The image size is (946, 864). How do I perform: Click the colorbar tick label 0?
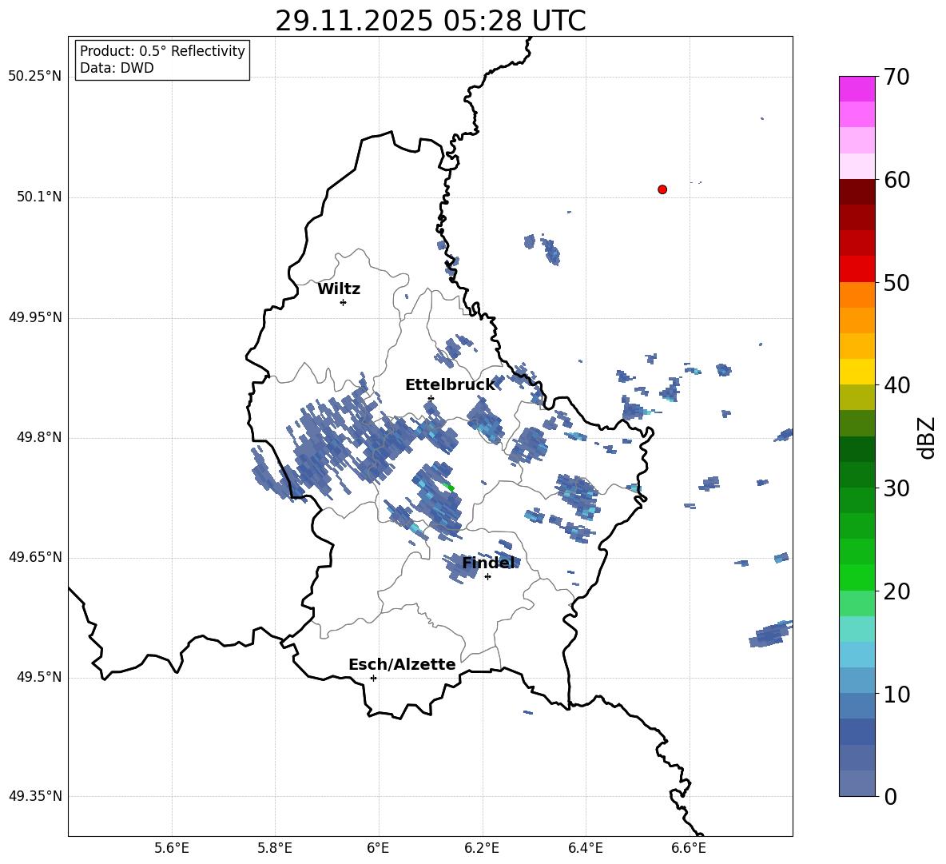pyautogui.click(x=890, y=797)
